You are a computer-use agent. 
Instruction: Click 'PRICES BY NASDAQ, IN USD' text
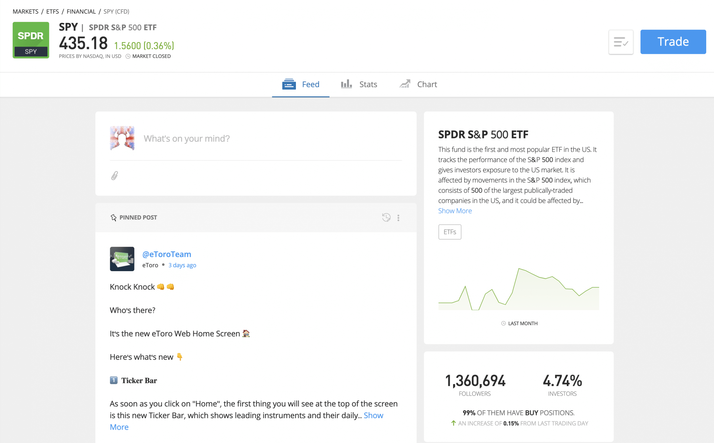[x=90, y=56]
